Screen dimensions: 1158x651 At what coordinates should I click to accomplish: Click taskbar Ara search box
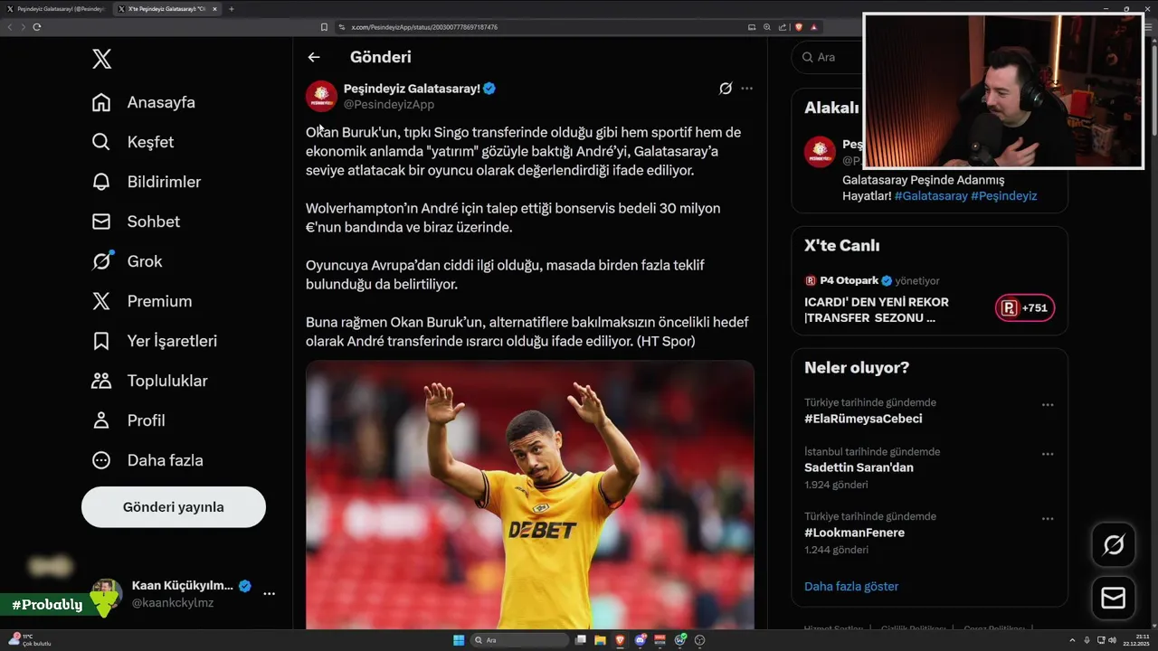519,640
